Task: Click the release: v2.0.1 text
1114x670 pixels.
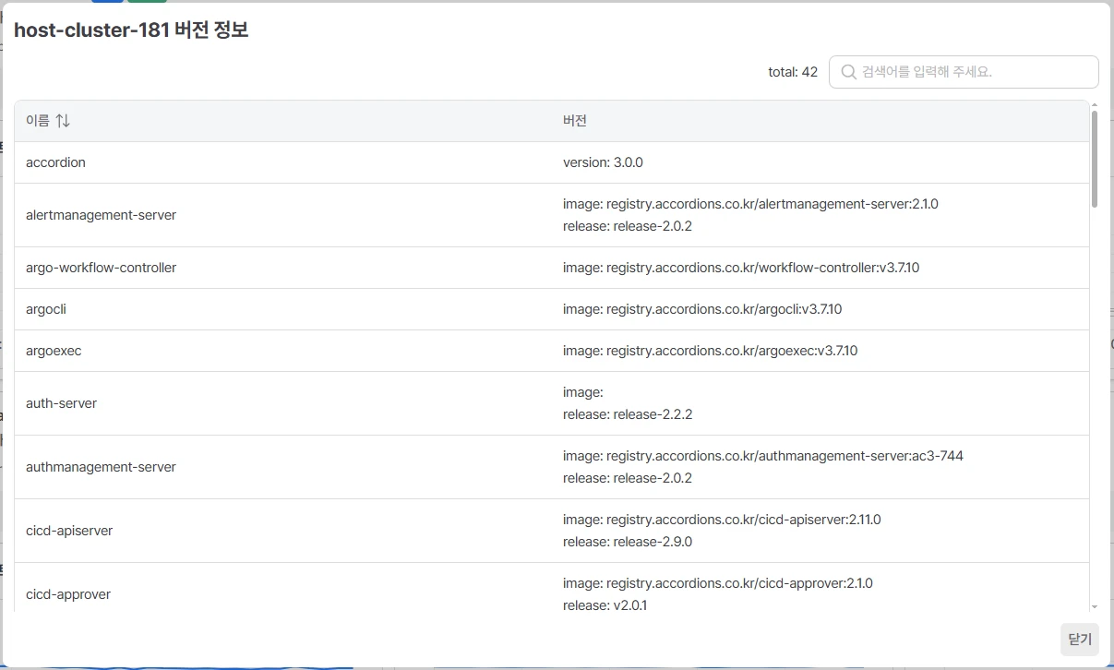Action: 605,605
